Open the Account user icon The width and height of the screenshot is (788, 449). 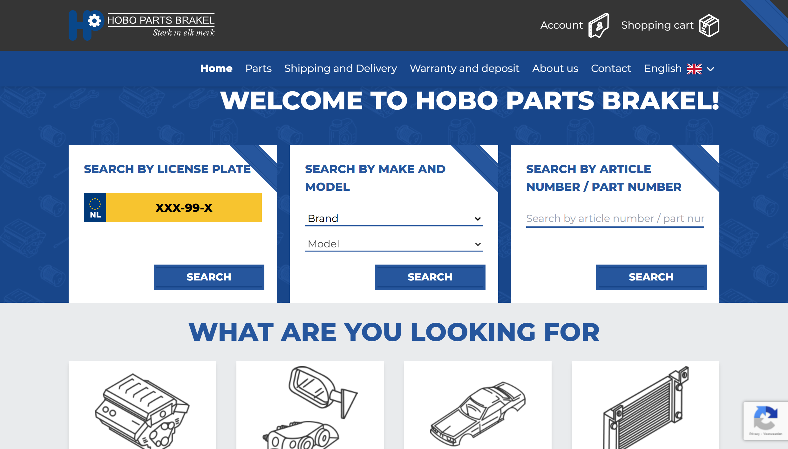click(x=598, y=25)
